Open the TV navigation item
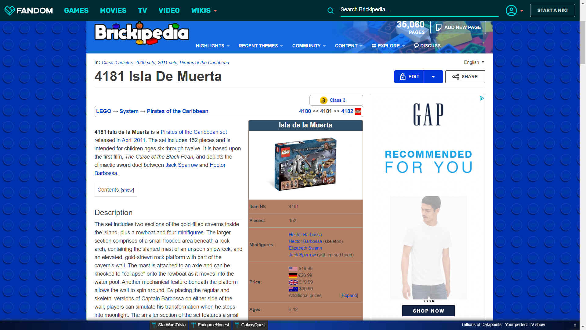Viewport: 586px width, 330px height. click(143, 10)
